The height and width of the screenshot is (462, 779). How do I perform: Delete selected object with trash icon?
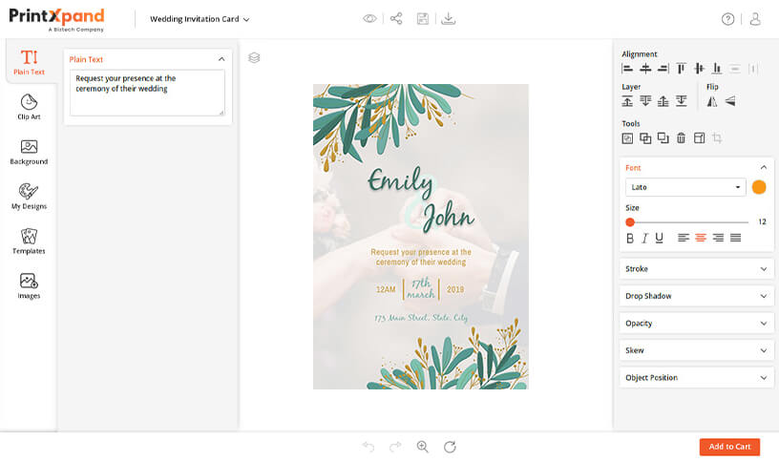[x=681, y=138]
